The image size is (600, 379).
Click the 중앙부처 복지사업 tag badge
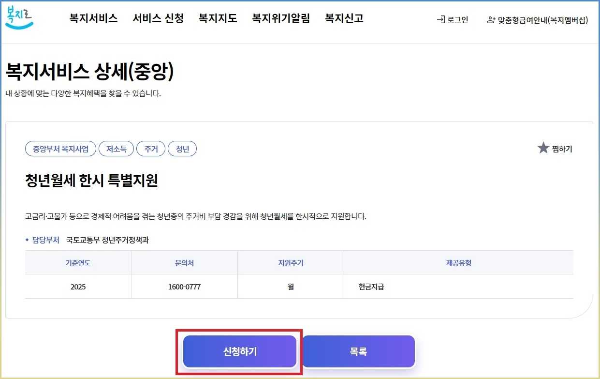(x=60, y=149)
